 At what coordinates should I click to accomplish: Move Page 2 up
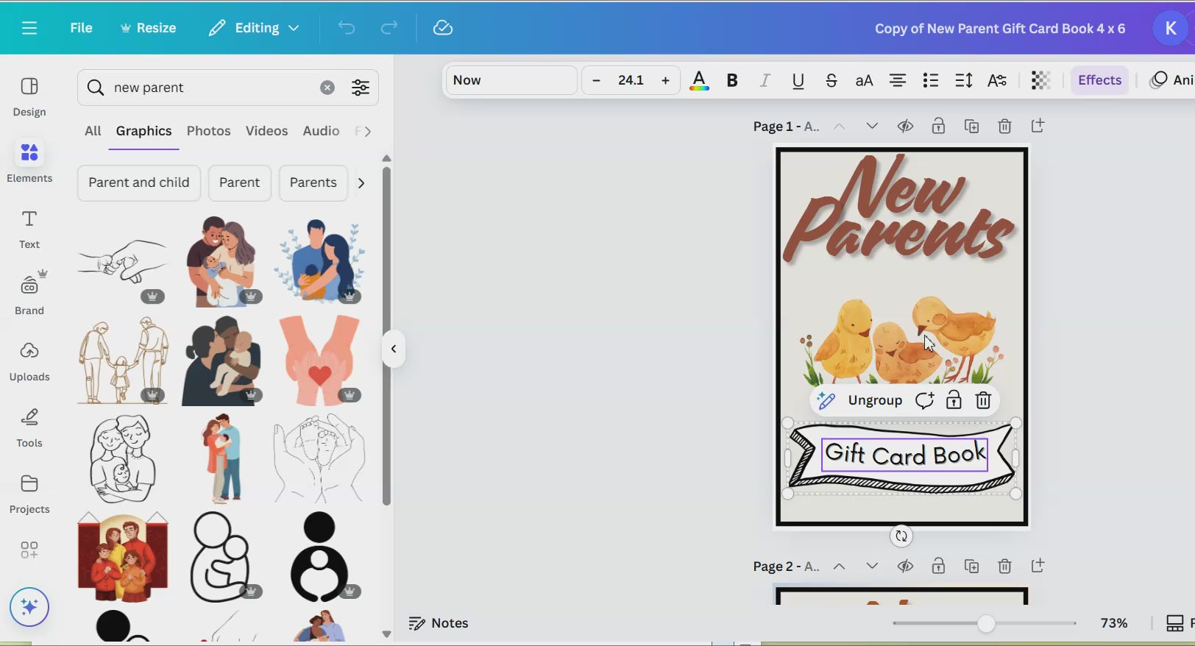(x=839, y=566)
